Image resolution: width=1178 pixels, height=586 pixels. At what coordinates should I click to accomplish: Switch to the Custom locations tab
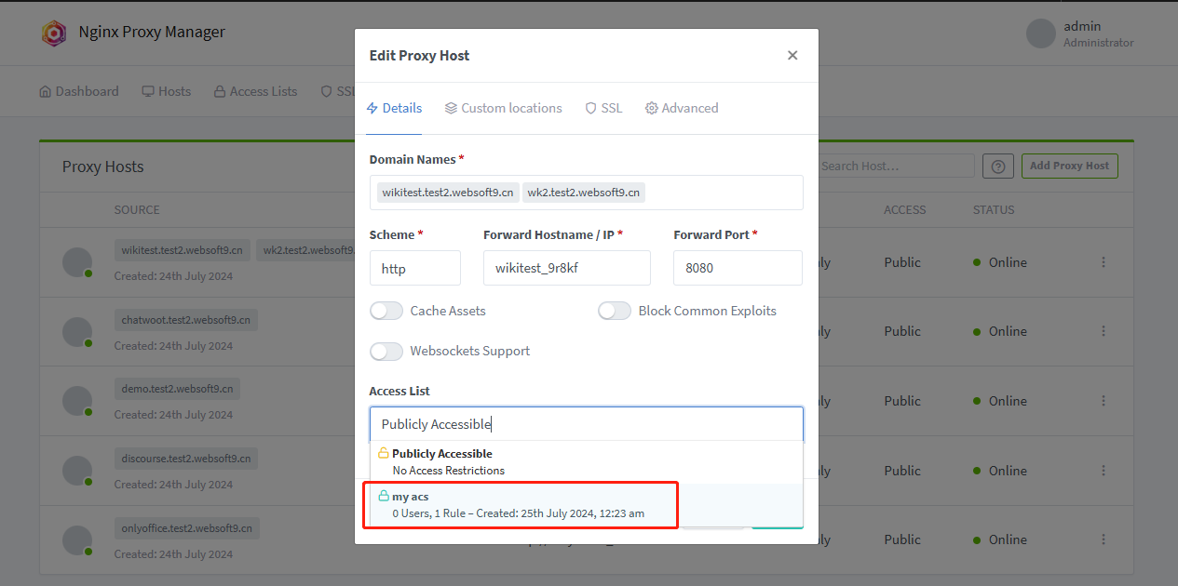point(503,108)
